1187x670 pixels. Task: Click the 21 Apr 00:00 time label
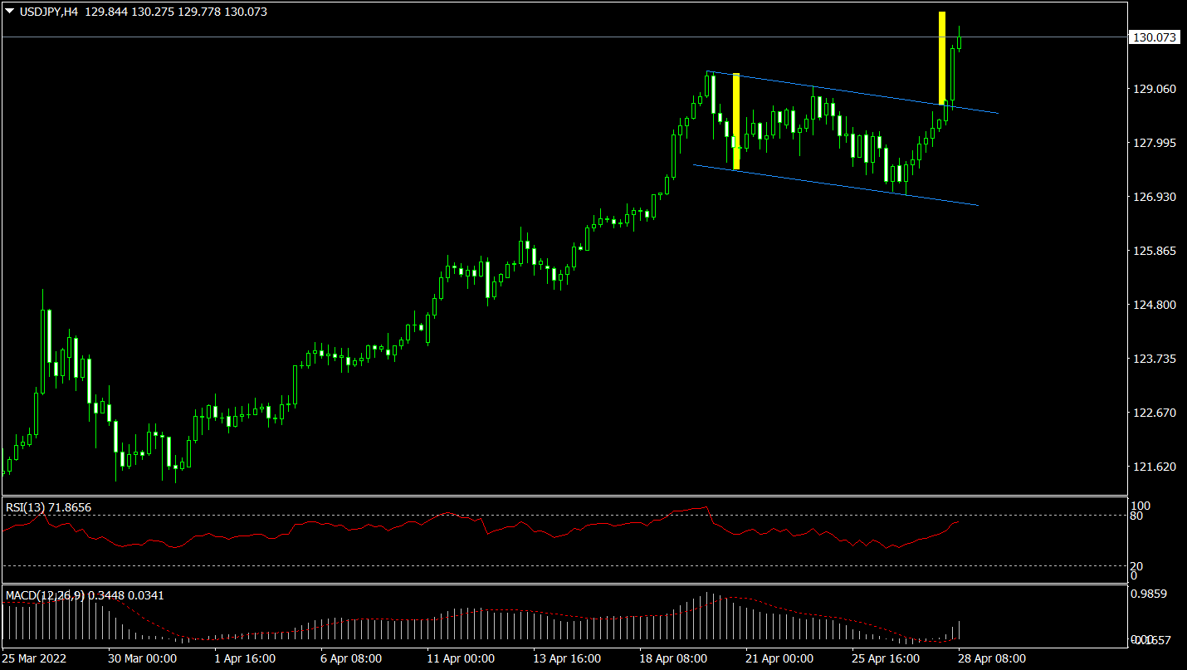point(779,658)
